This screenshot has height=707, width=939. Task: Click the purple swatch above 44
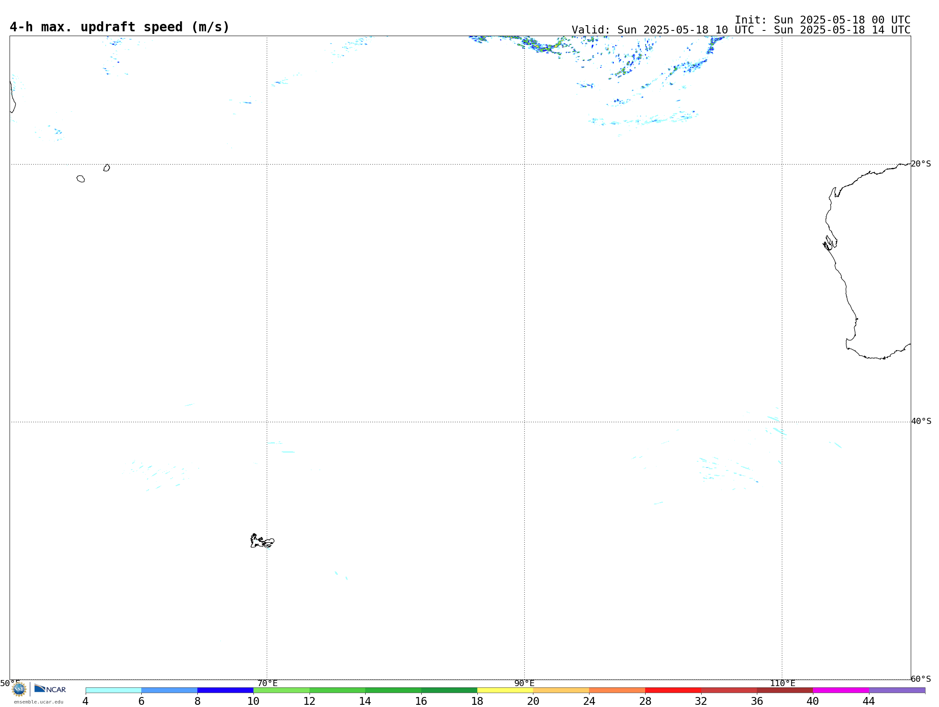tap(897, 690)
